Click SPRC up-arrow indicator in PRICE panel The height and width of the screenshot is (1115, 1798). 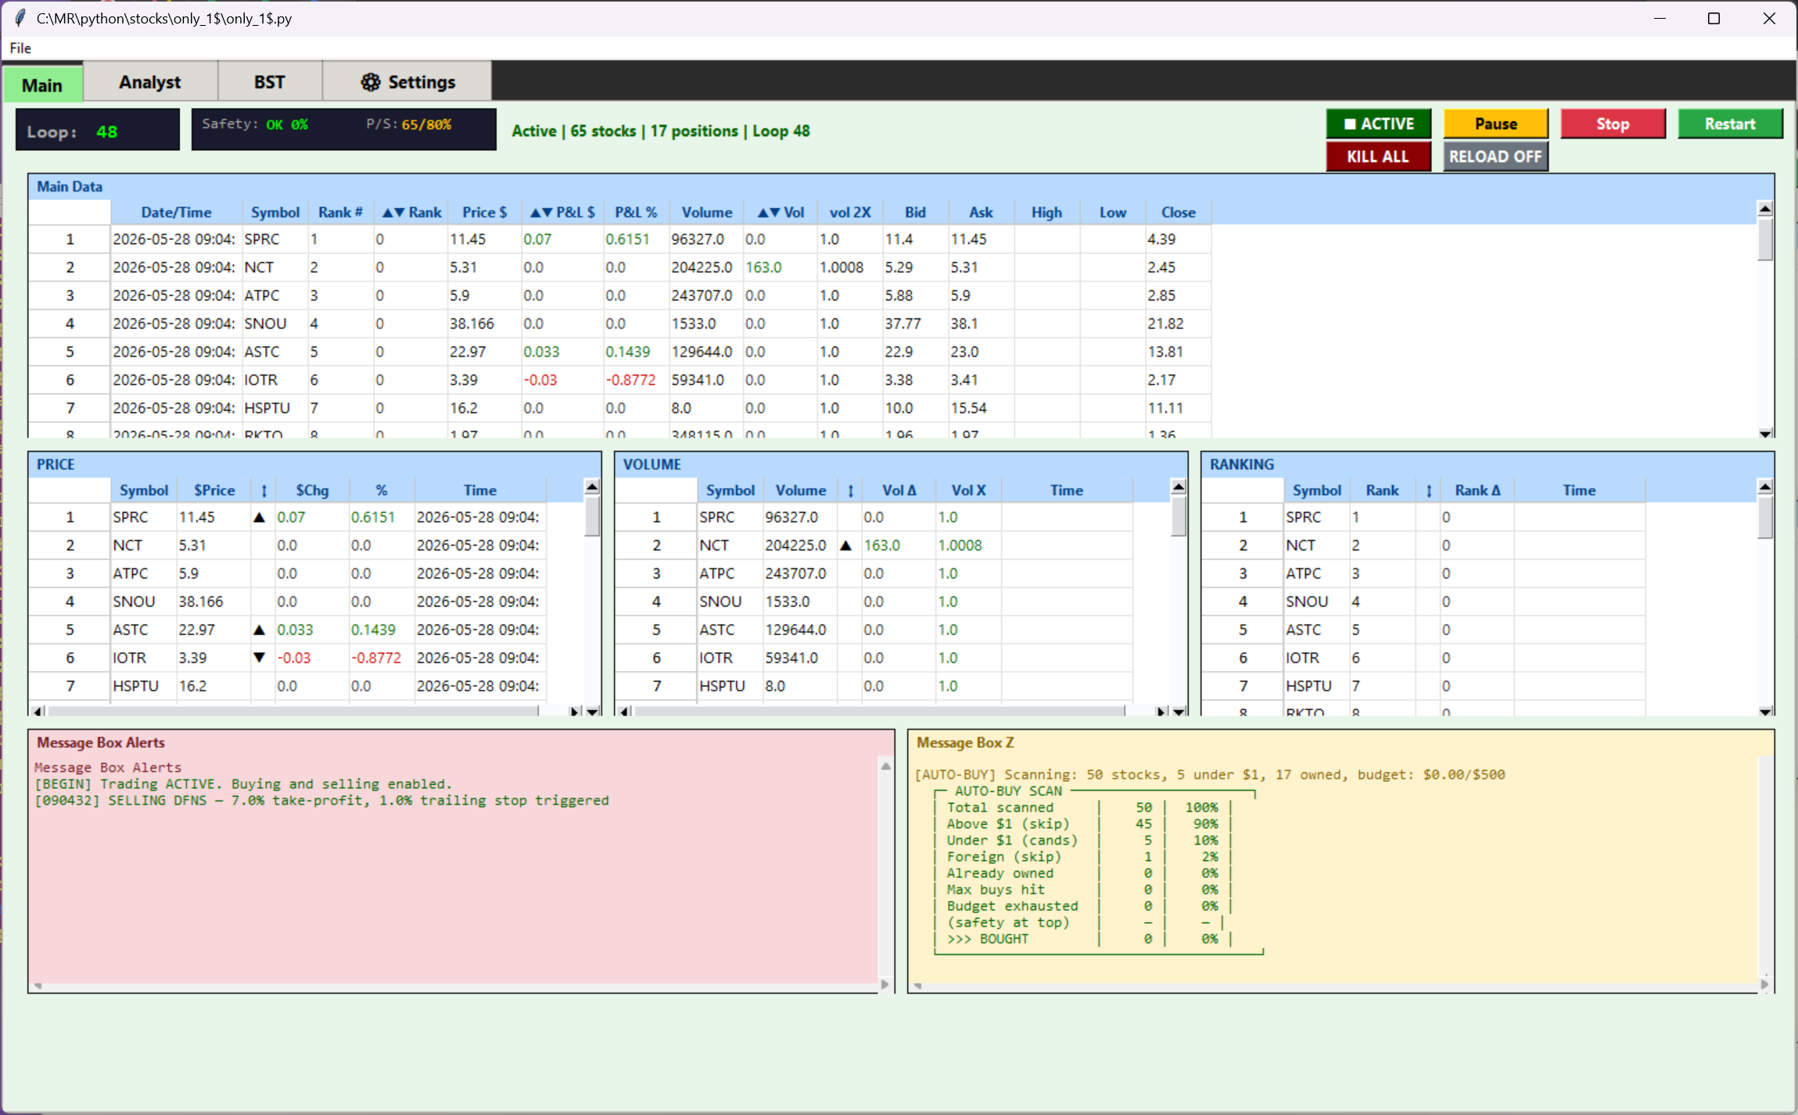click(260, 517)
